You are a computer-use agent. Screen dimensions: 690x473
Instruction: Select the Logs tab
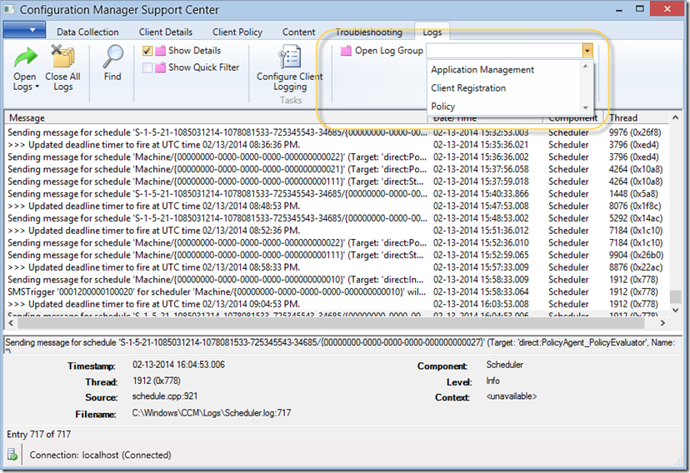(432, 32)
